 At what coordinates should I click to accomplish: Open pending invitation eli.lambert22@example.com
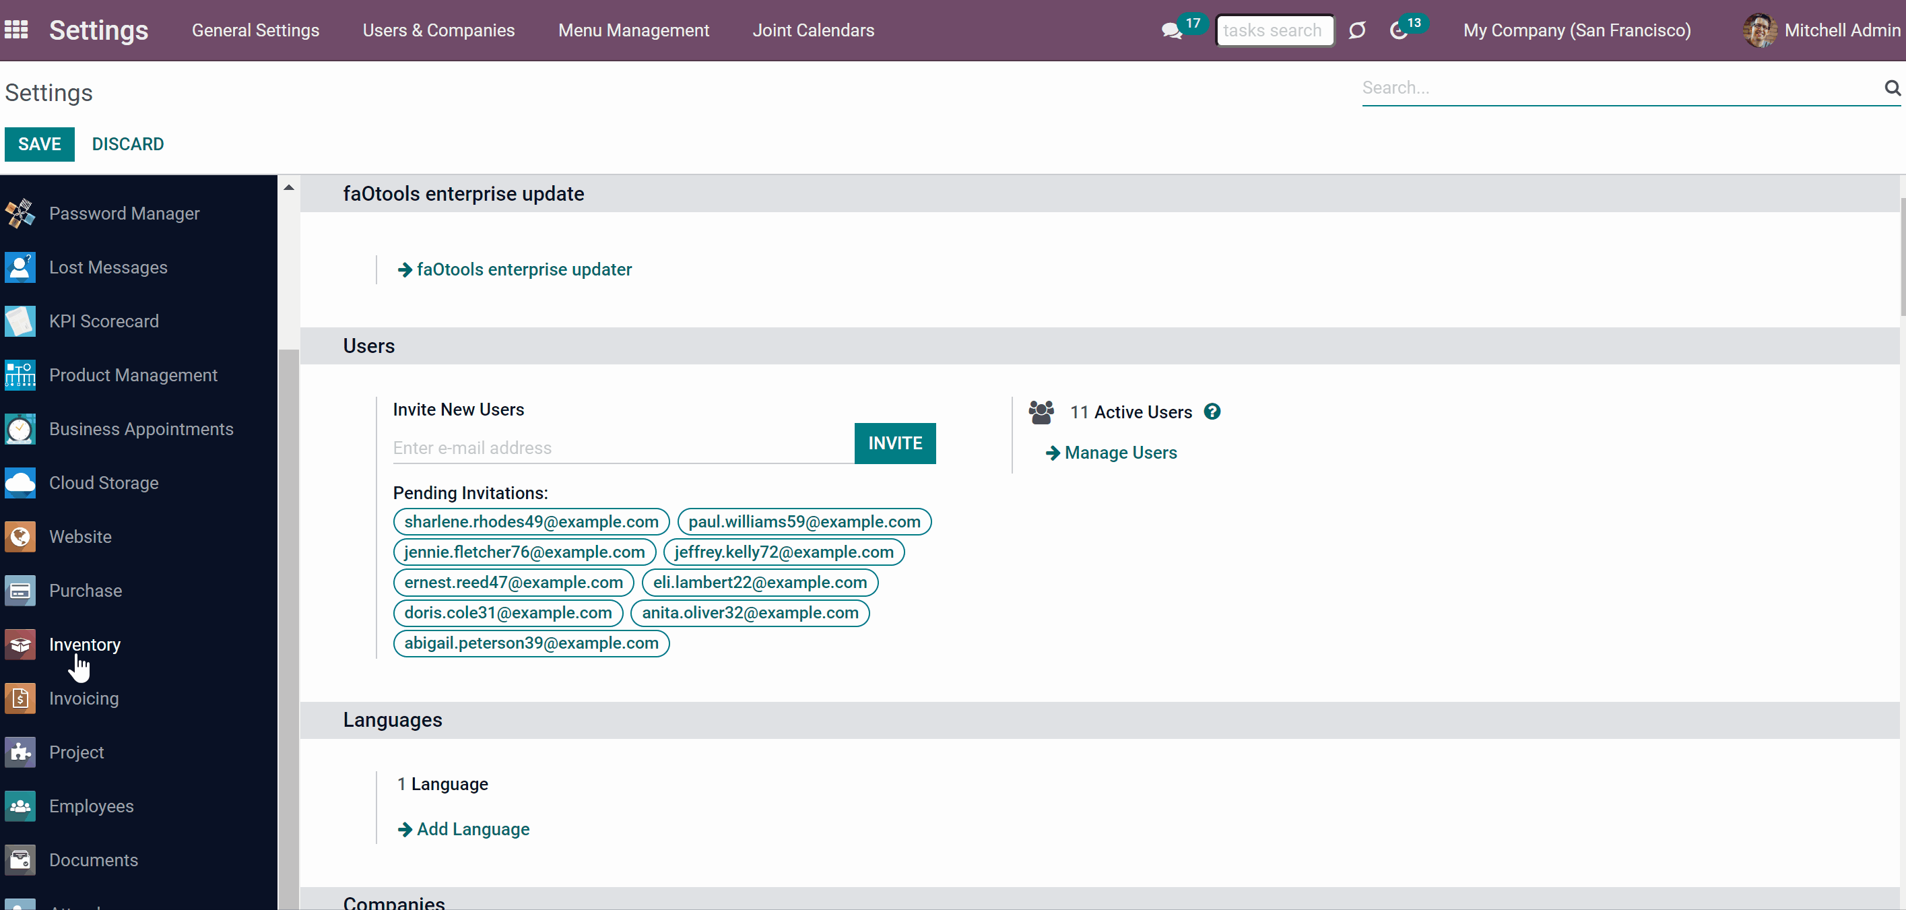(x=760, y=582)
